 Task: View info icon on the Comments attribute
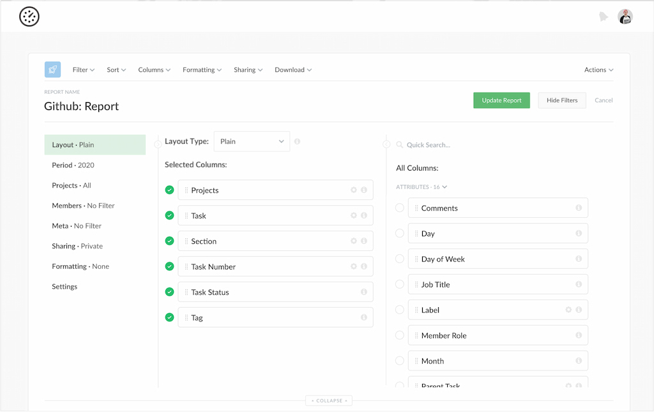pyautogui.click(x=579, y=208)
